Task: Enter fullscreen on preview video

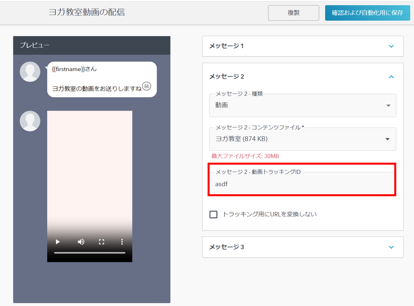Action: pyautogui.click(x=101, y=242)
